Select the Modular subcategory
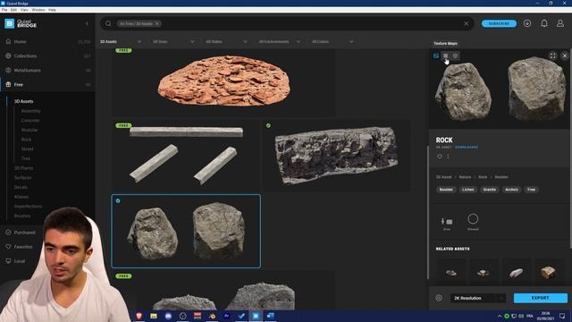572x322 pixels. pyautogui.click(x=29, y=130)
